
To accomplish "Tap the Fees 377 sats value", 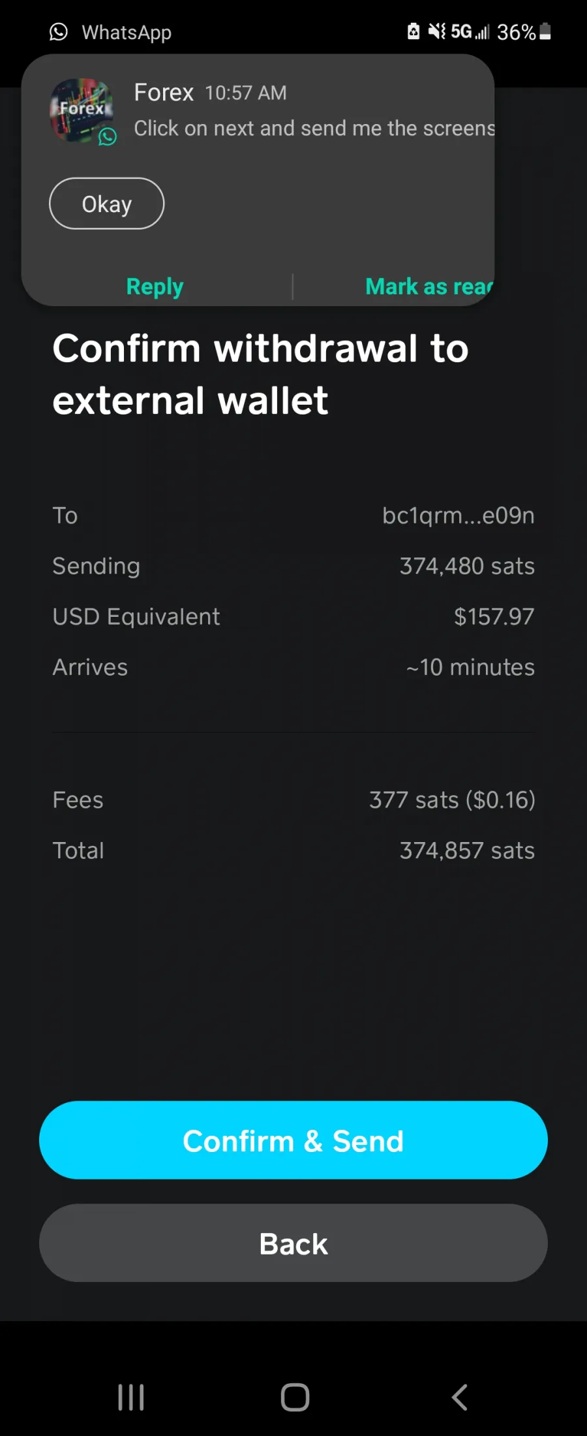I will (x=452, y=800).
